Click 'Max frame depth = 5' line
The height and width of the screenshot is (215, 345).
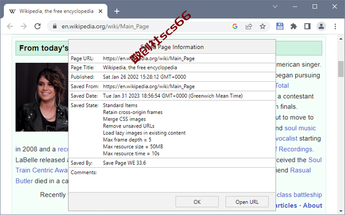127,140
